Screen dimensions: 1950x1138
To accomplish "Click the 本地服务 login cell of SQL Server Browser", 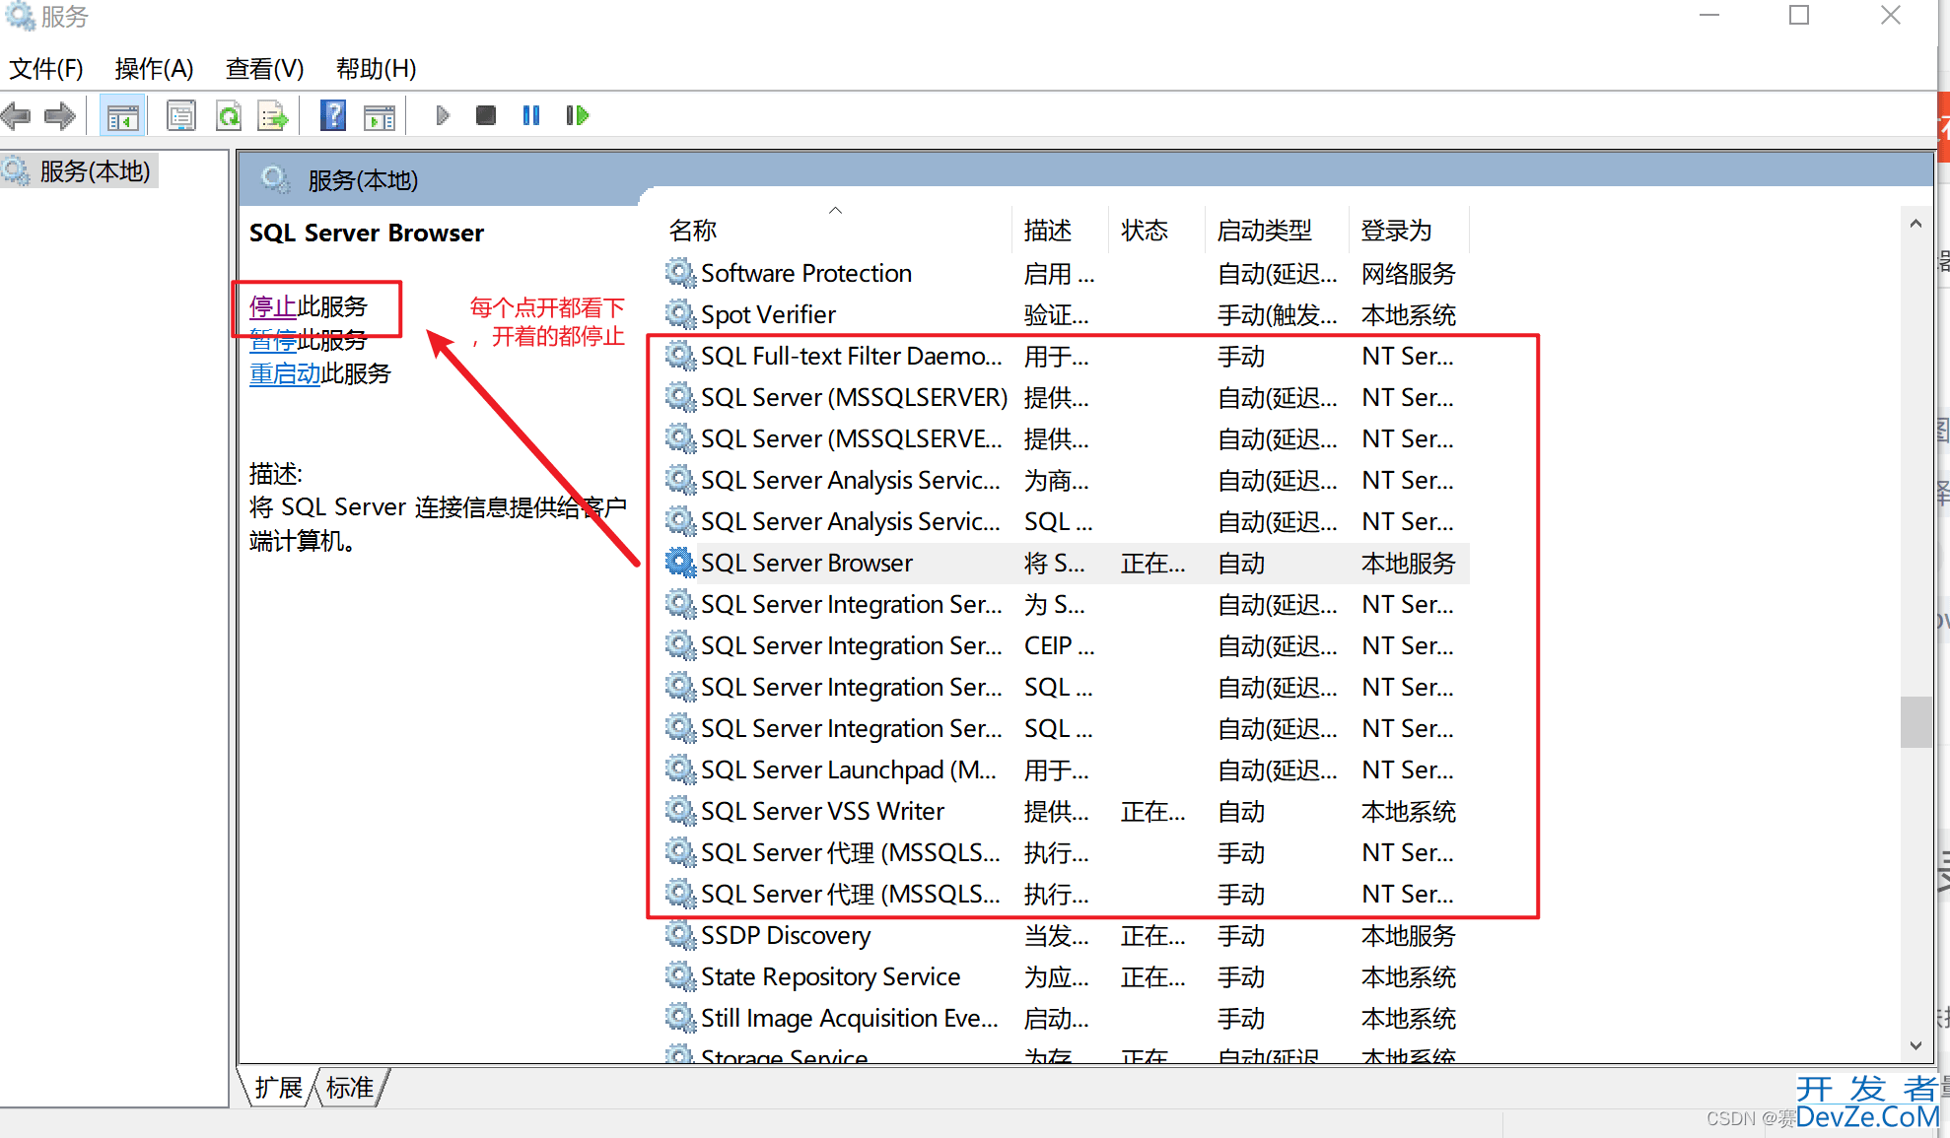I will click(1408, 563).
